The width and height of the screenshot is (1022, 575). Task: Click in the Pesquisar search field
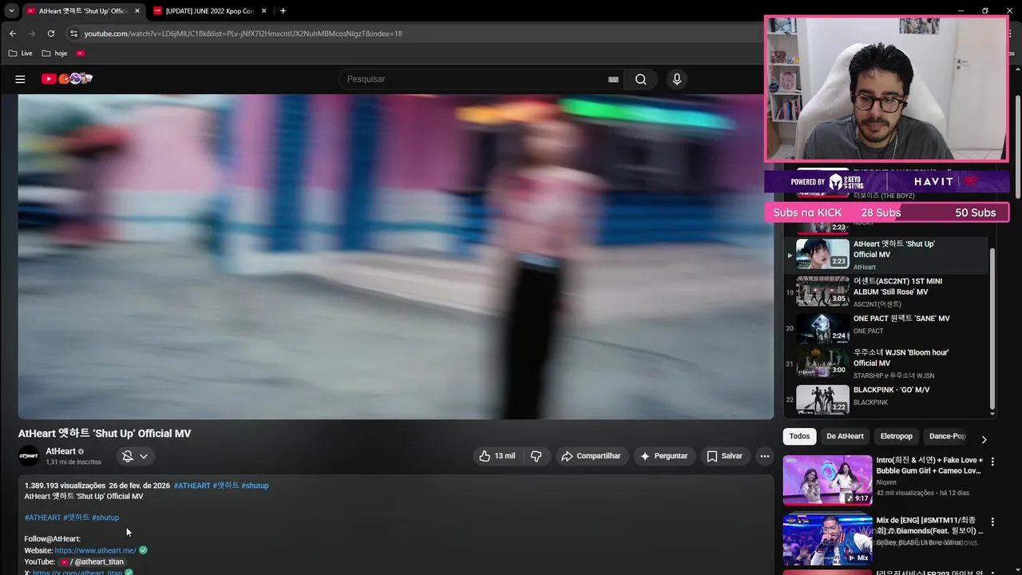point(475,79)
